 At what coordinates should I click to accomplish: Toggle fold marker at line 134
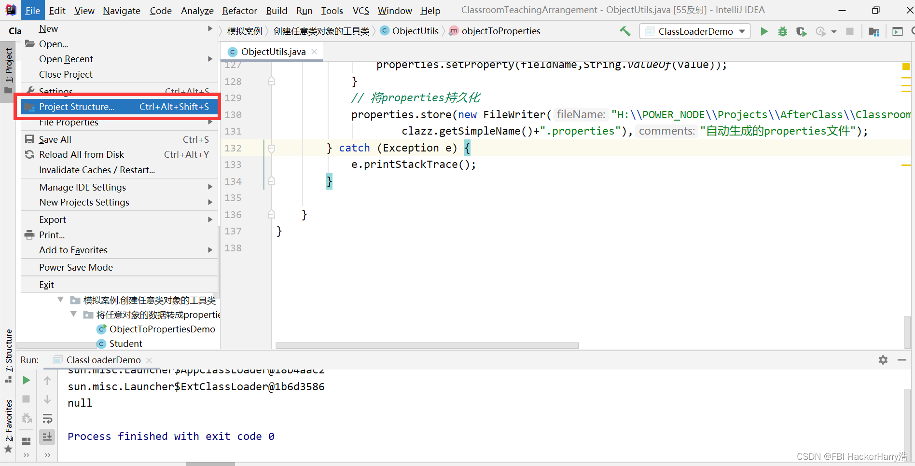click(x=272, y=181)
